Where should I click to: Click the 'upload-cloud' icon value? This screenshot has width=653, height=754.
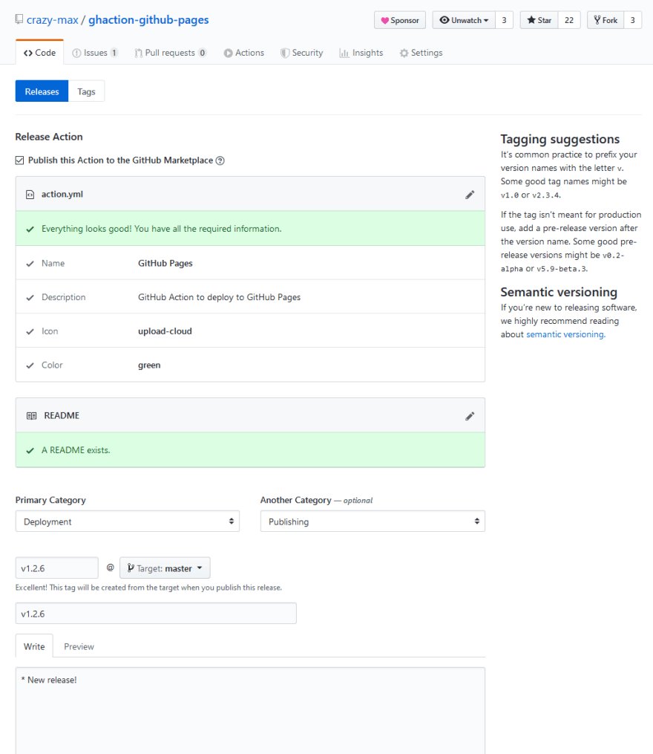point(165,331)
